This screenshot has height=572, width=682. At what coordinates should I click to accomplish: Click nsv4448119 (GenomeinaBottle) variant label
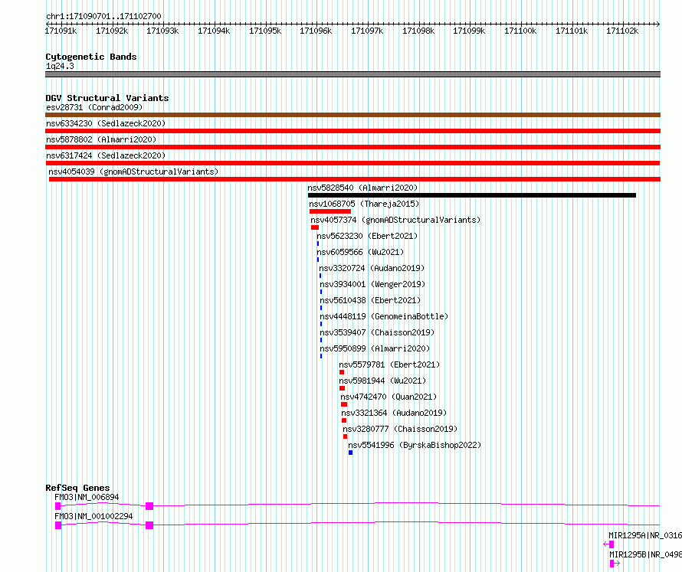(384, 316)
